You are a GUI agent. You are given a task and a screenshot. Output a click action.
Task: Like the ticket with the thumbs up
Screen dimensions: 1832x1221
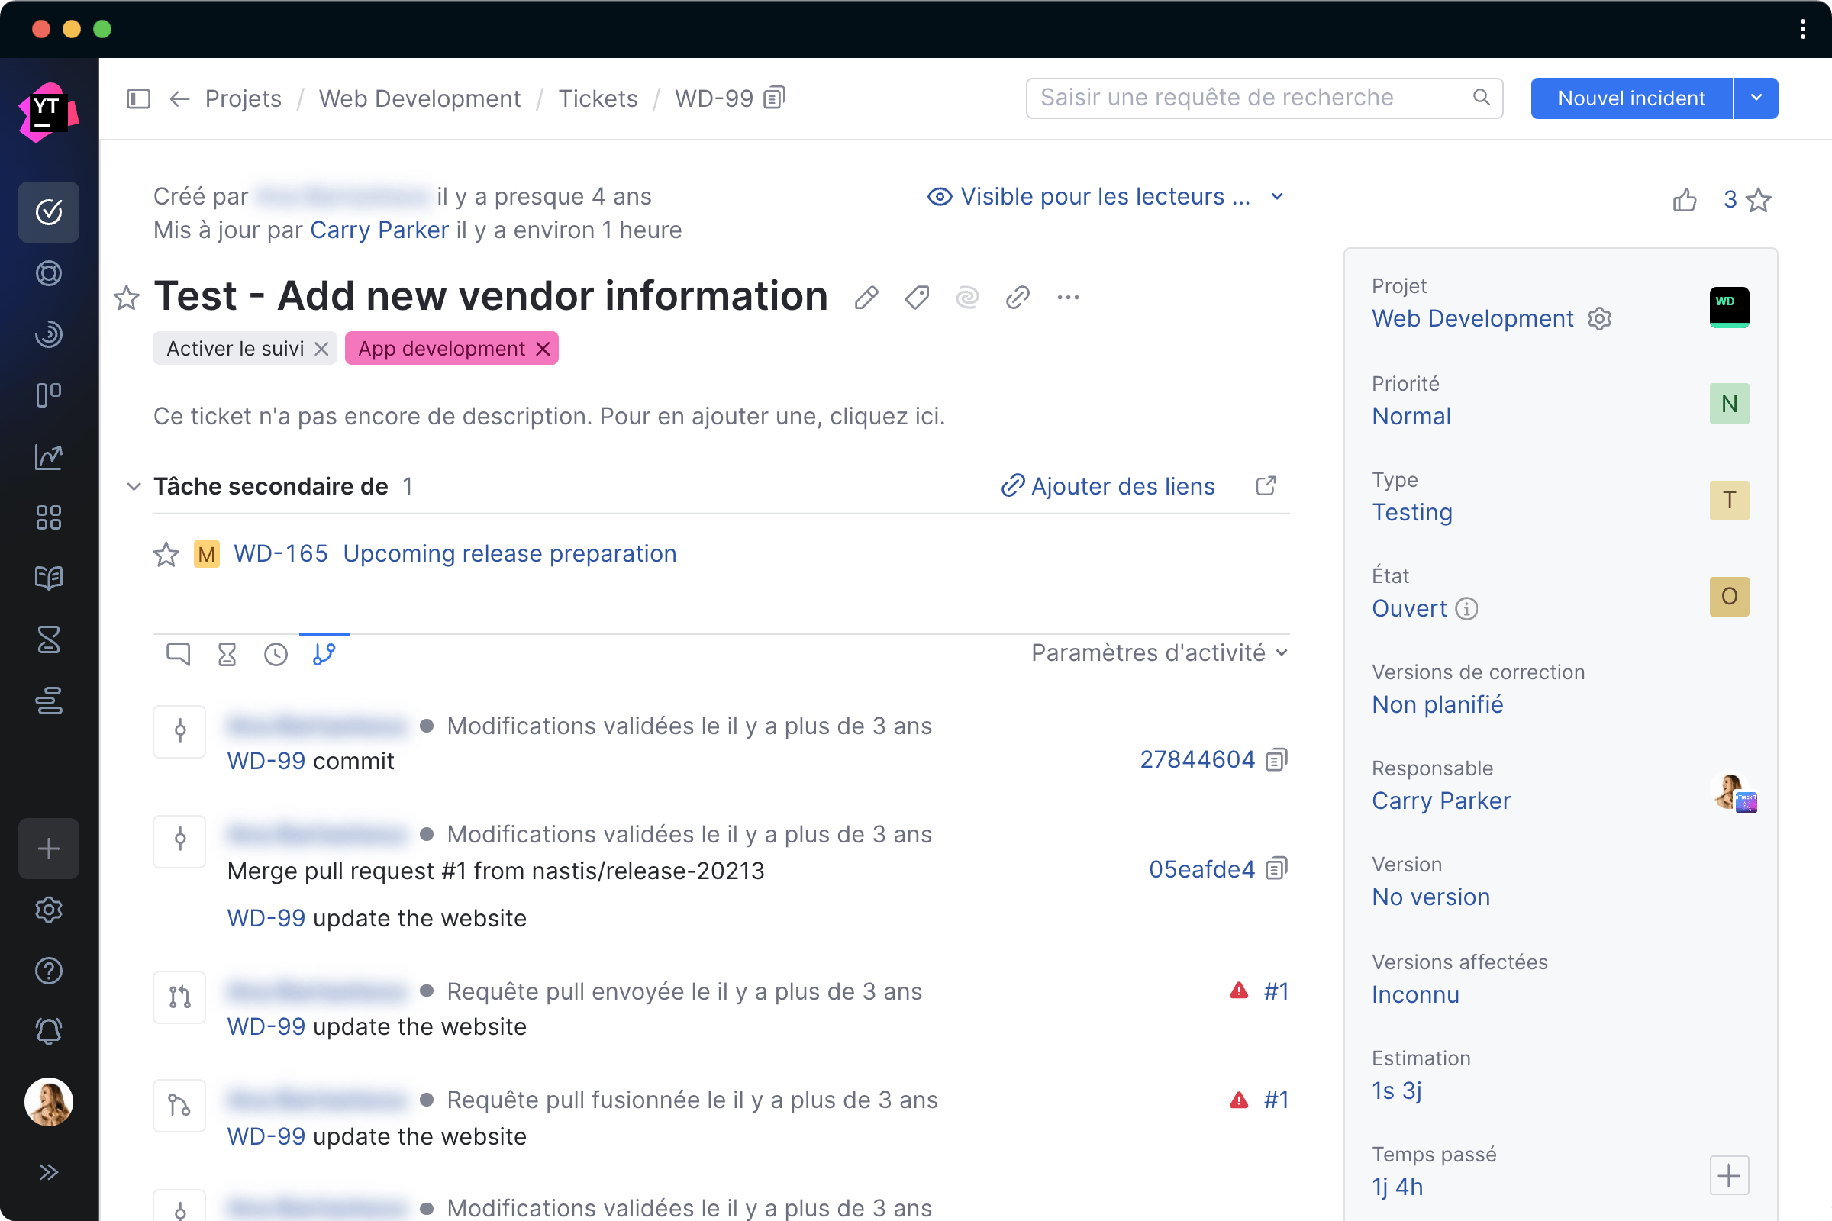1685,199
